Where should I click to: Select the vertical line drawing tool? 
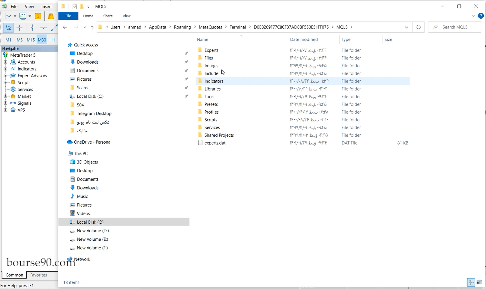tap(32, 28)
